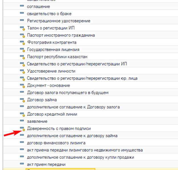178x170 pixels.
Task: Select 'Свидетельство о регистрации/перерегистрации ИП' text
Action: 77,64
